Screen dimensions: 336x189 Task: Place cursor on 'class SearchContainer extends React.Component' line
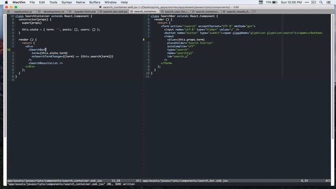54,16
